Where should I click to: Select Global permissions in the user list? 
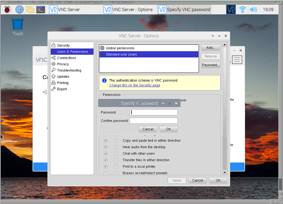click(149, 48)
